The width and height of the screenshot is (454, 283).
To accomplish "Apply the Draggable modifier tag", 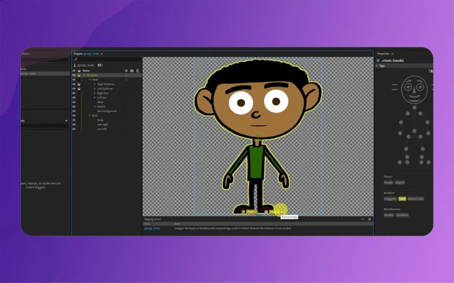I will 390,199.
